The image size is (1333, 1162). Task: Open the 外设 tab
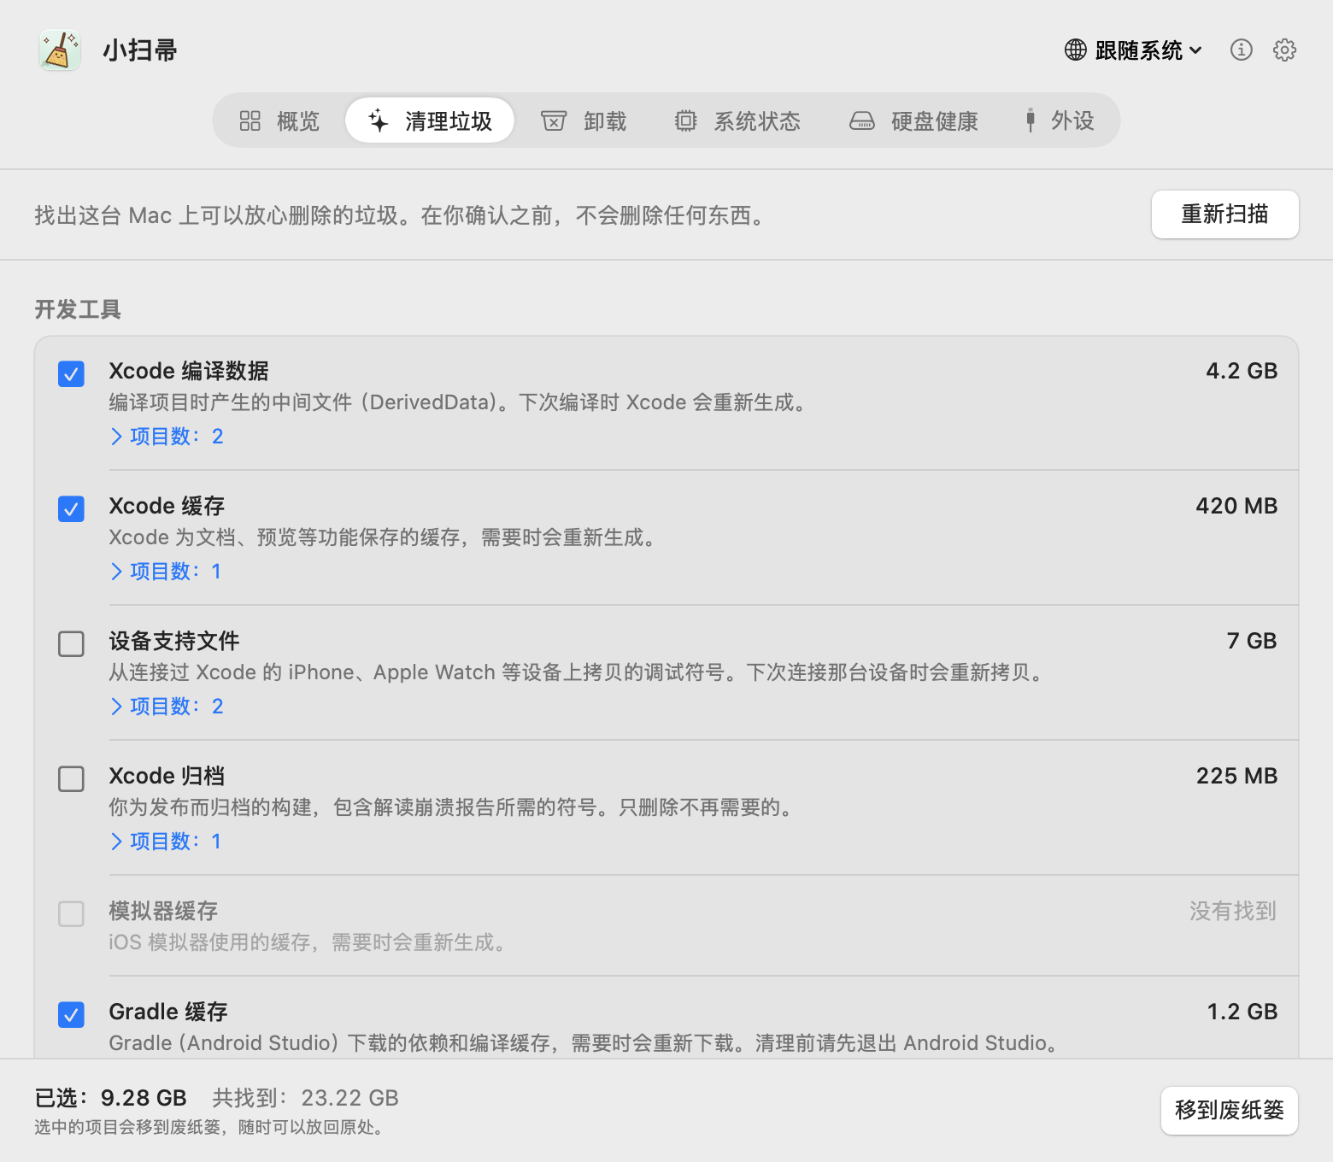coord(1060,121)
